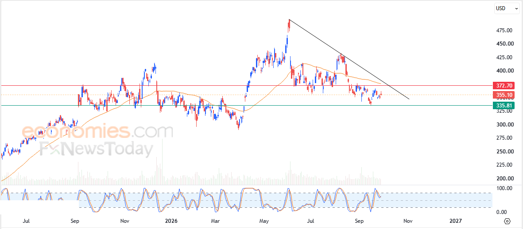This screenshot has height=229, width=523.
Task: Select the black descending trendline
Action: coord(349,59)
